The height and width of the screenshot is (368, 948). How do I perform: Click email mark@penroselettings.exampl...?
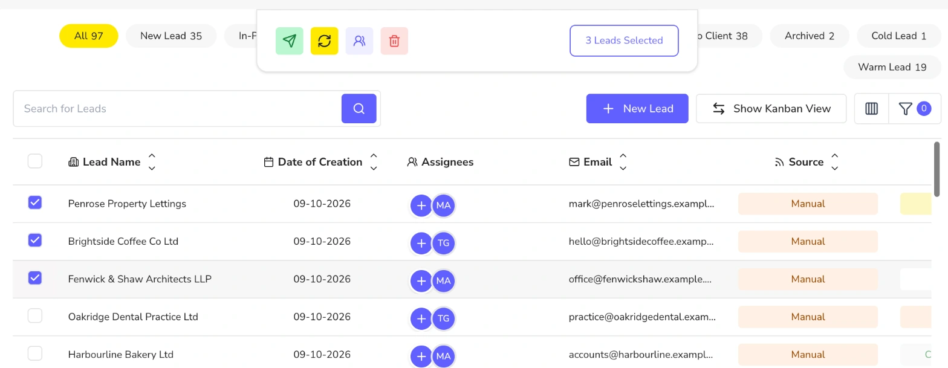[642, 204]
